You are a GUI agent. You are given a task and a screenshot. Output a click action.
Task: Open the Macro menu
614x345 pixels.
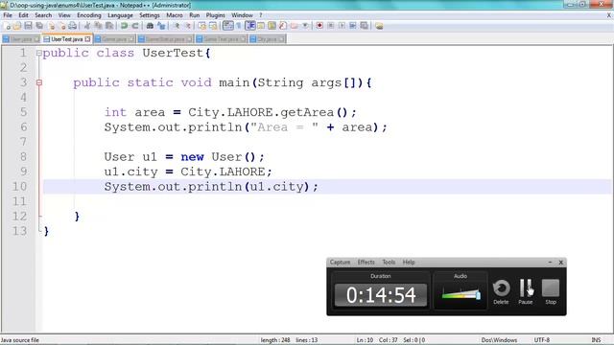[175, 15]
